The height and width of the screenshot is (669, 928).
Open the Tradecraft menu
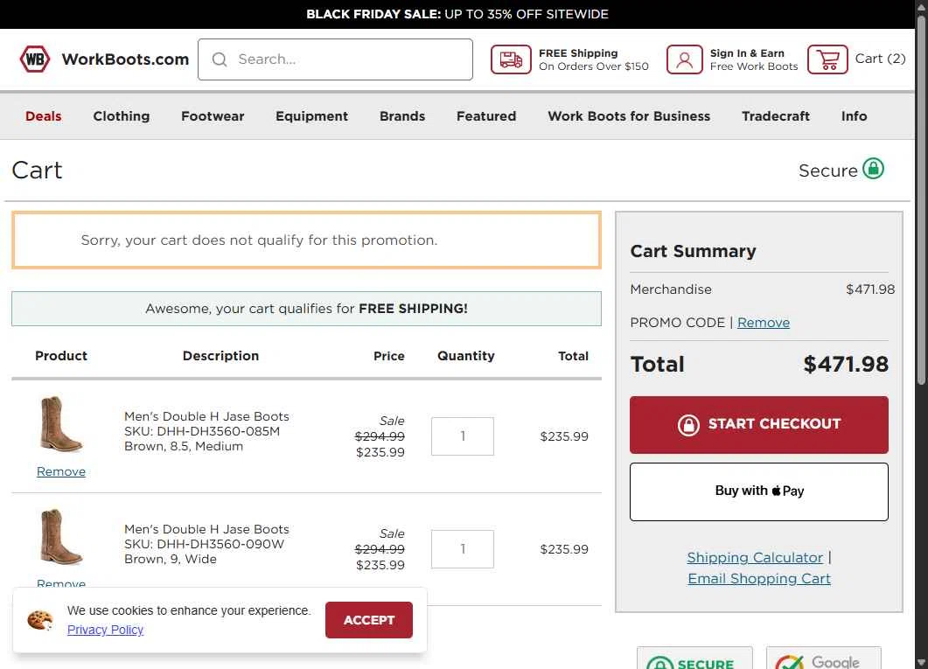click(776, 116)
